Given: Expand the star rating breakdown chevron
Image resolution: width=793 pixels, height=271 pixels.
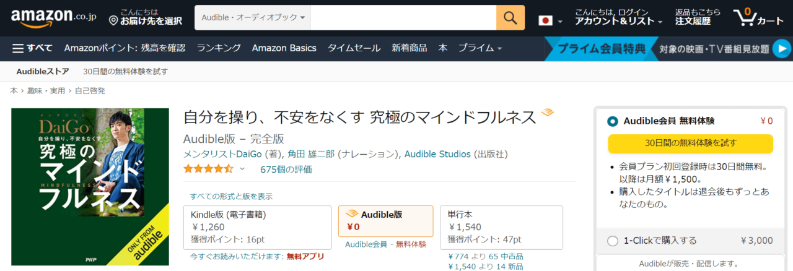Looking at the screenshot, I should pyautogui.click(x=242, y=169).
